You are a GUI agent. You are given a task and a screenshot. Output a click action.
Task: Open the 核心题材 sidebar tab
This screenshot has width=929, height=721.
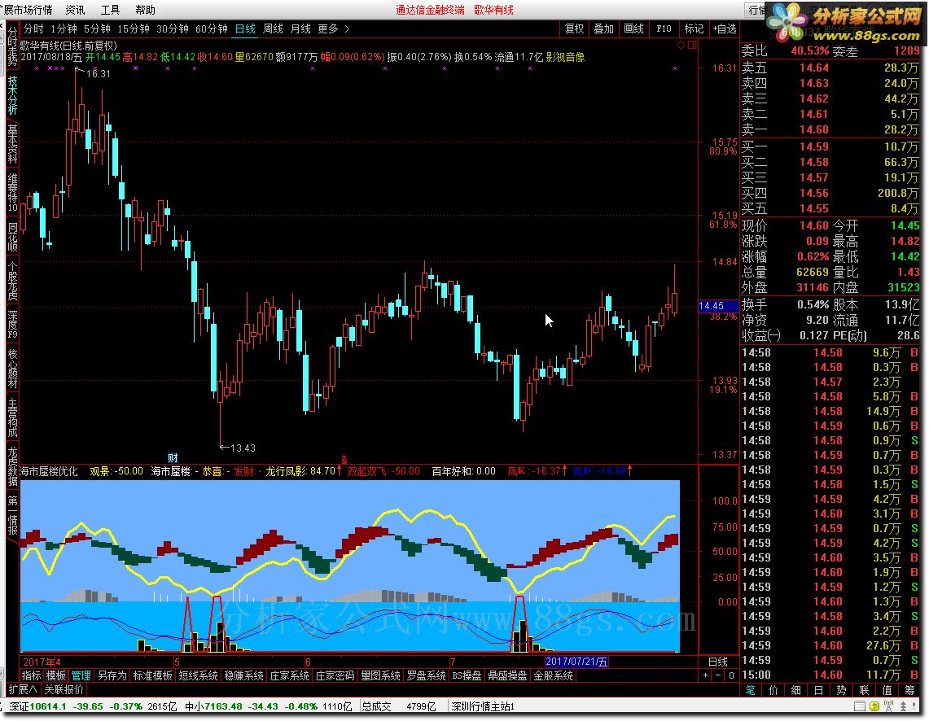[x=12, y=369]
